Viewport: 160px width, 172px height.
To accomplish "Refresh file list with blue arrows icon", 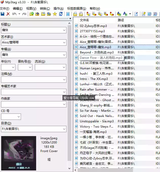I will (61, 14).
